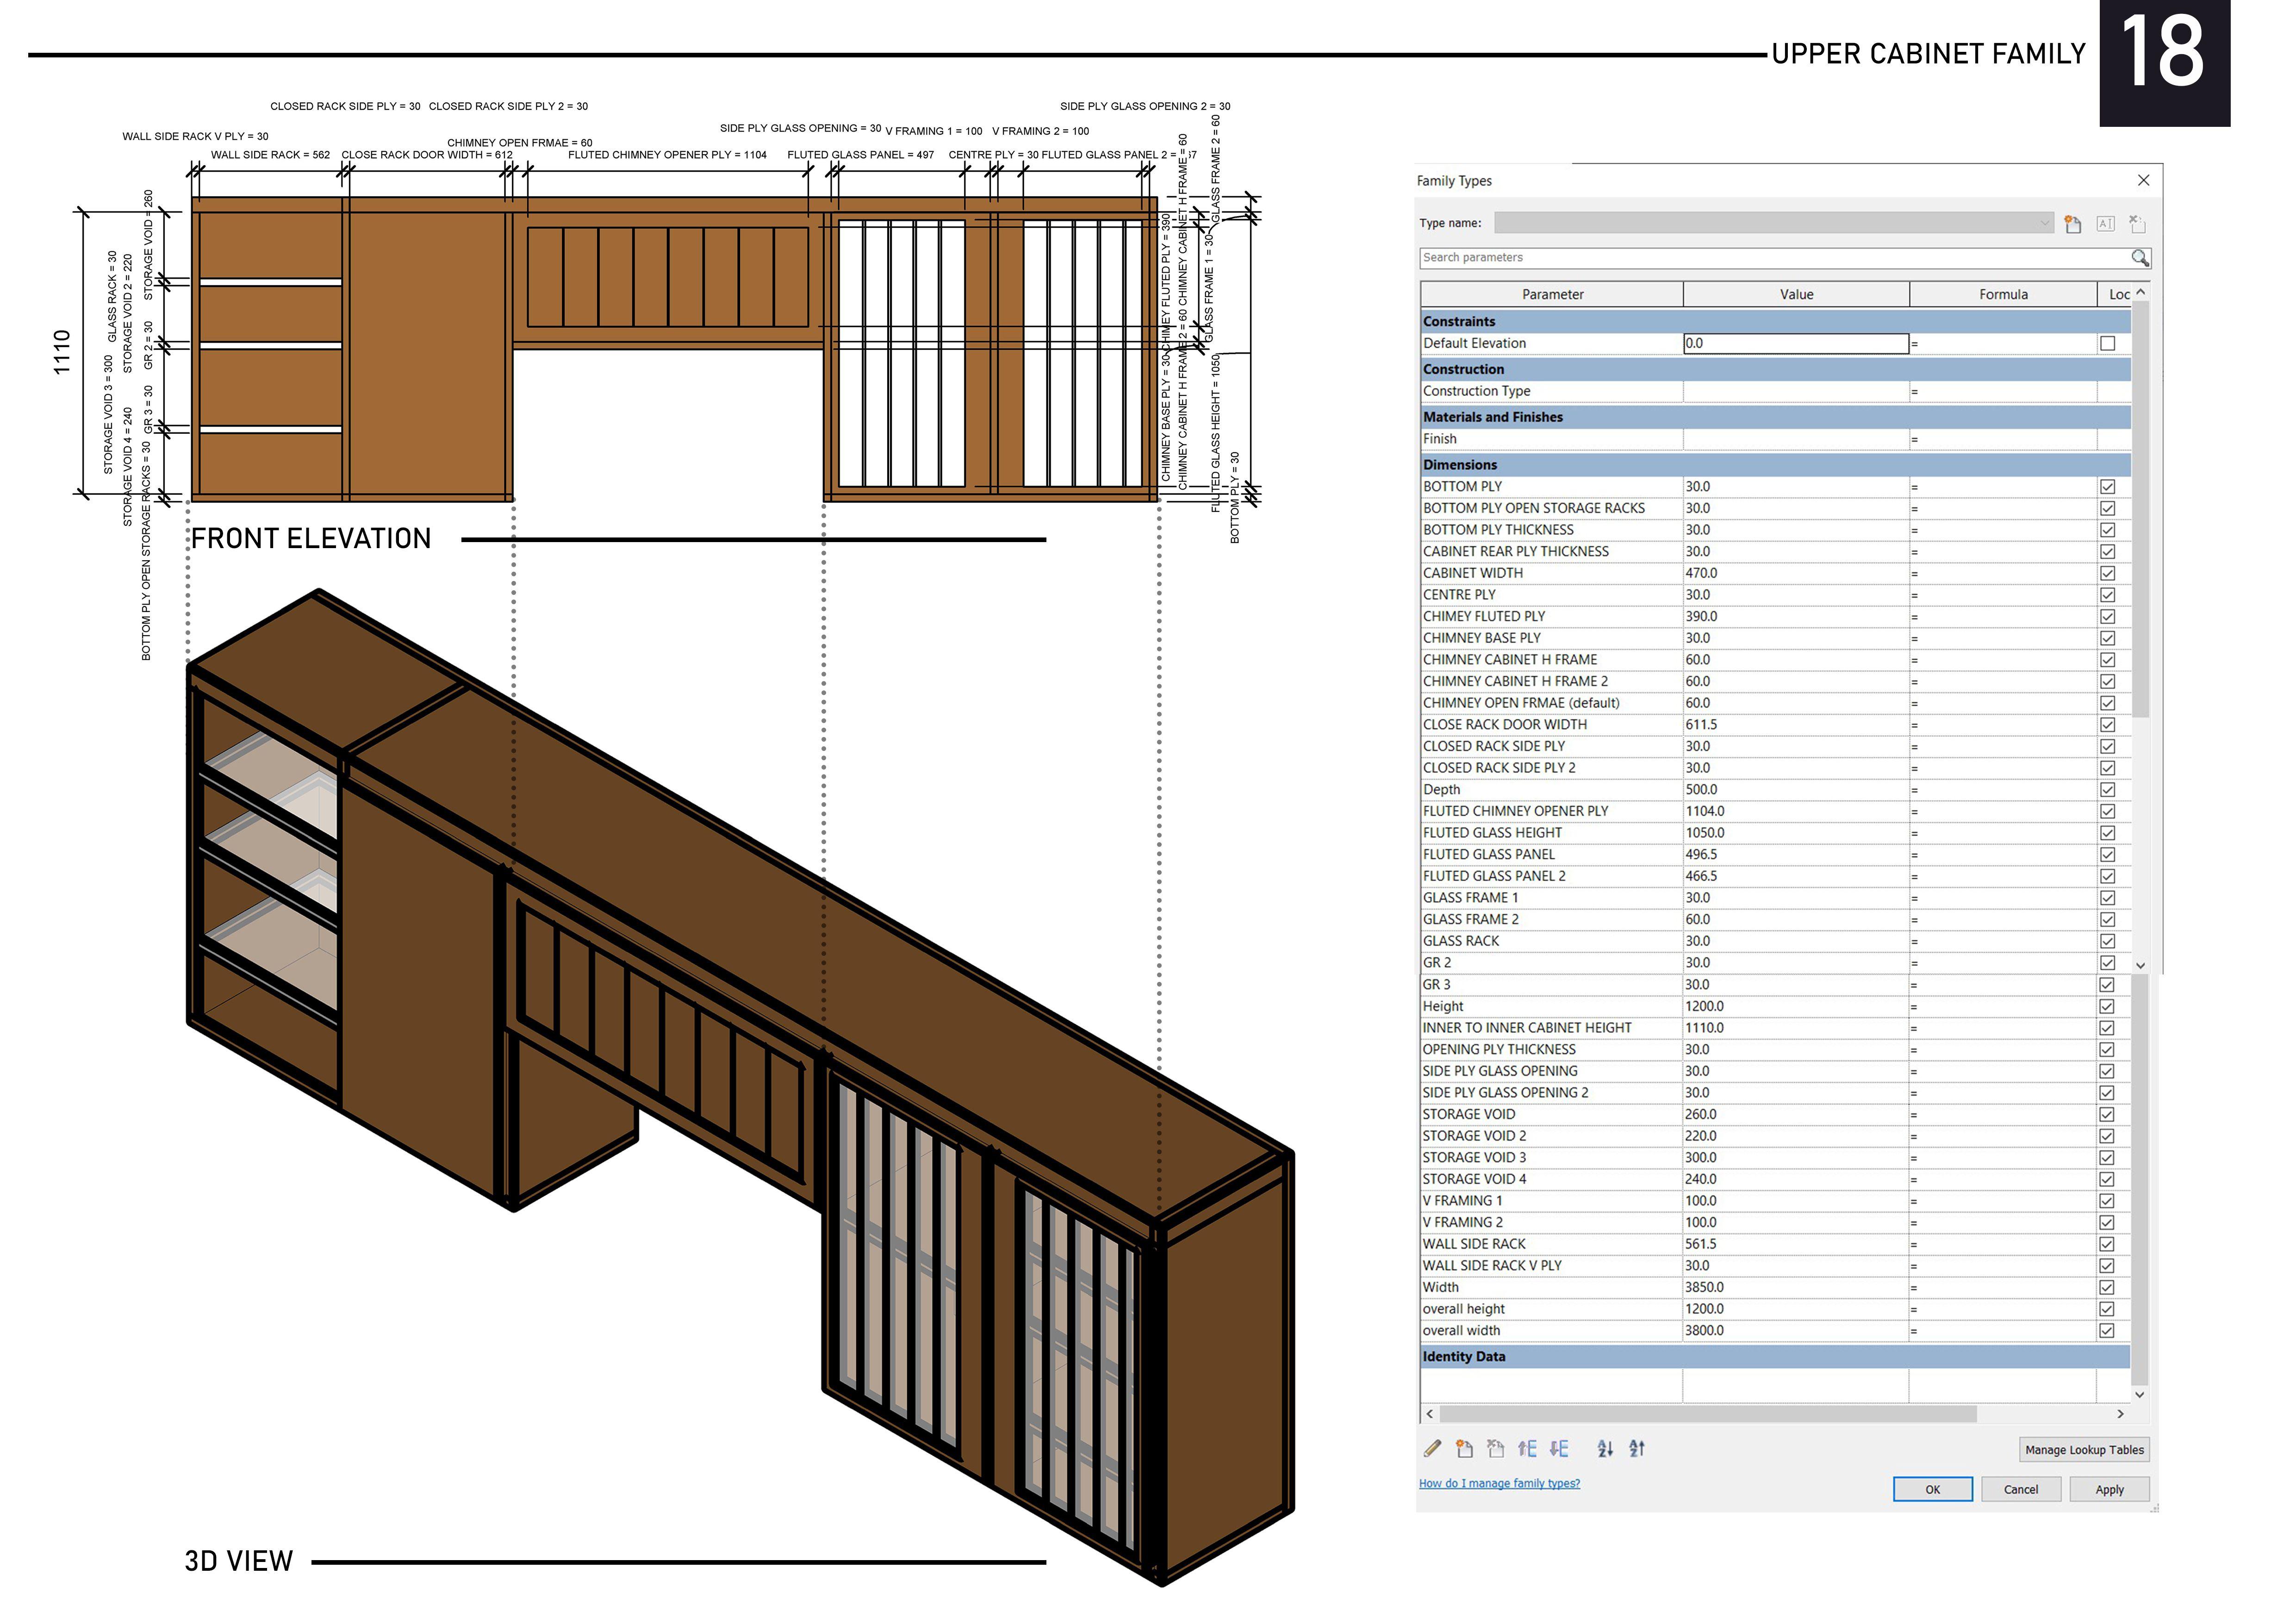2296x1624 pixels.
Task: Enable Lock checkbox for Default Elevation
Action: [2108, 343]
